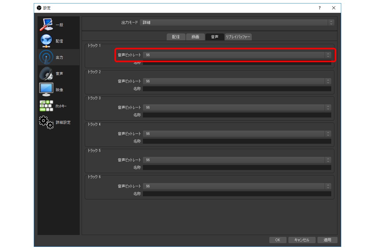
Task: Switch to the 録画 tab
Action: click(195, 37)
